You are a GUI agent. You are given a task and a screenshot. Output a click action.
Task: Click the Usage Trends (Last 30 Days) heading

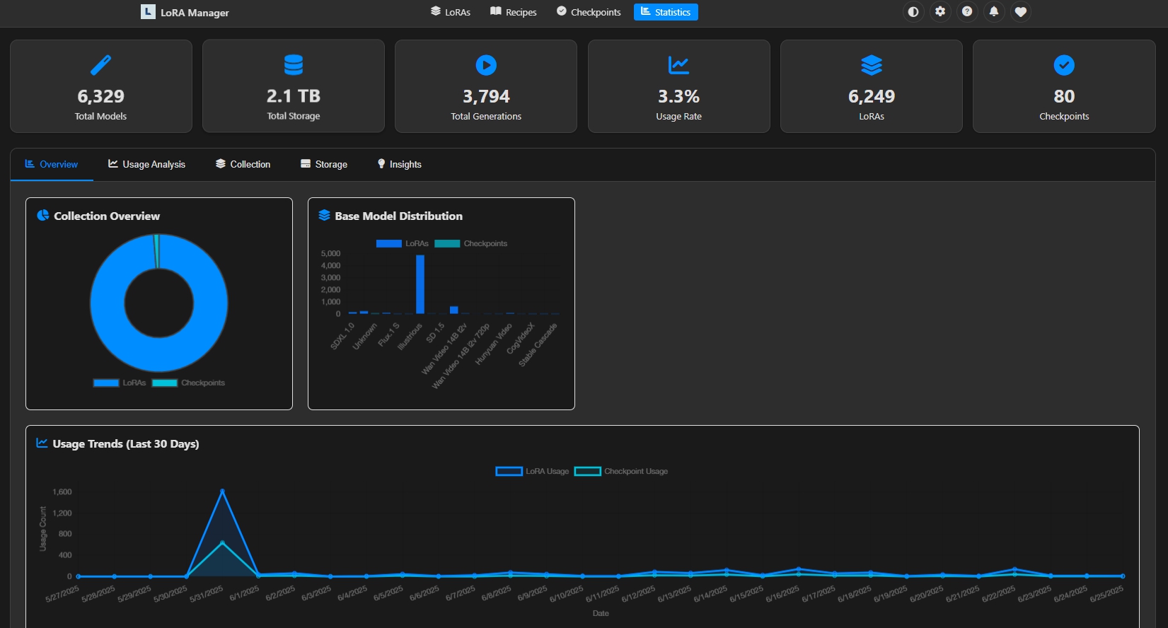[126, 443]
